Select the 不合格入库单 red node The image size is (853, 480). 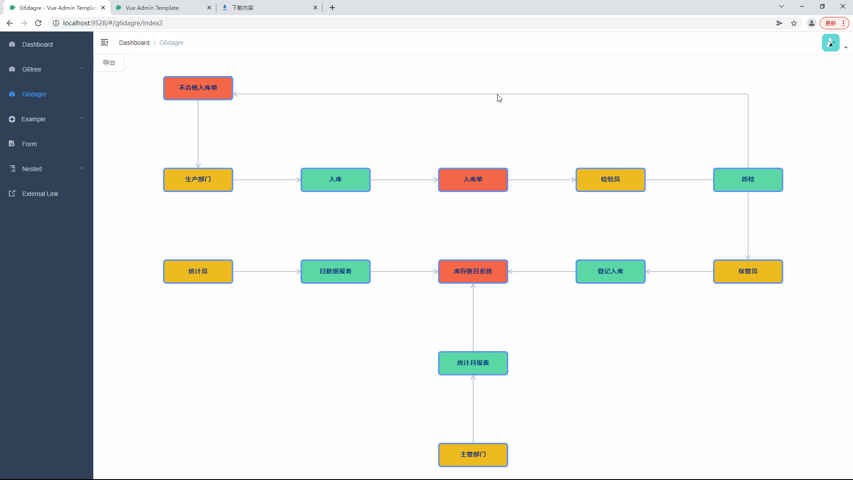click(x=198, y=87)
